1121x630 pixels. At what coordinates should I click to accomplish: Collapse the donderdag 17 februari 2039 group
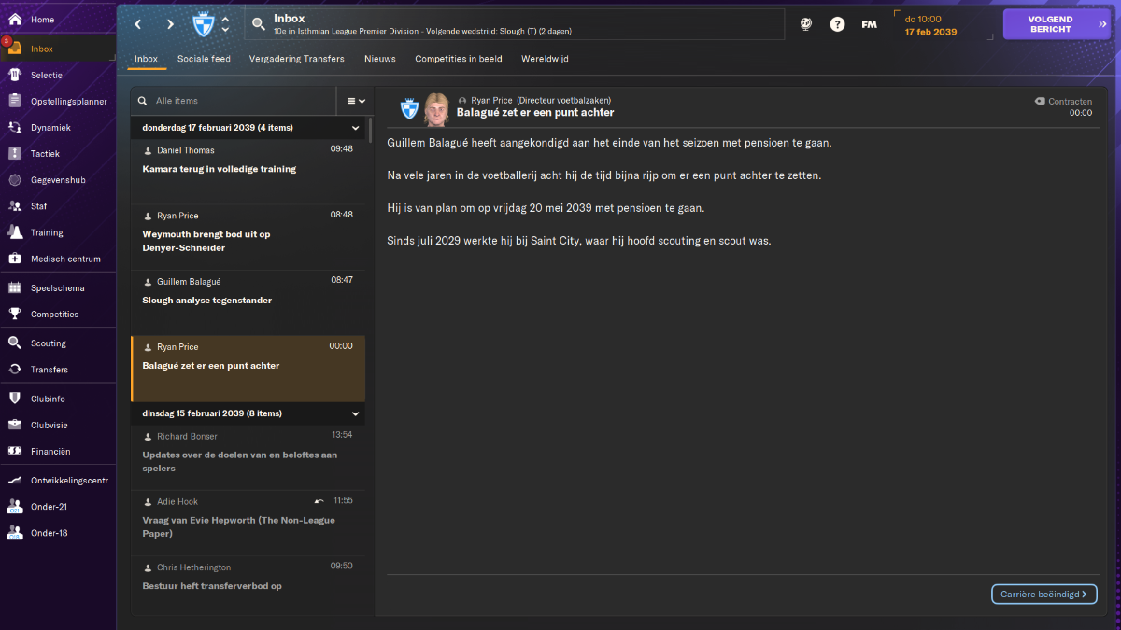355,128
